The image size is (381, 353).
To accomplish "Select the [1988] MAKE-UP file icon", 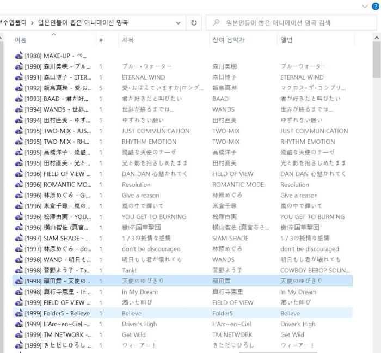I will pos(19,56).
